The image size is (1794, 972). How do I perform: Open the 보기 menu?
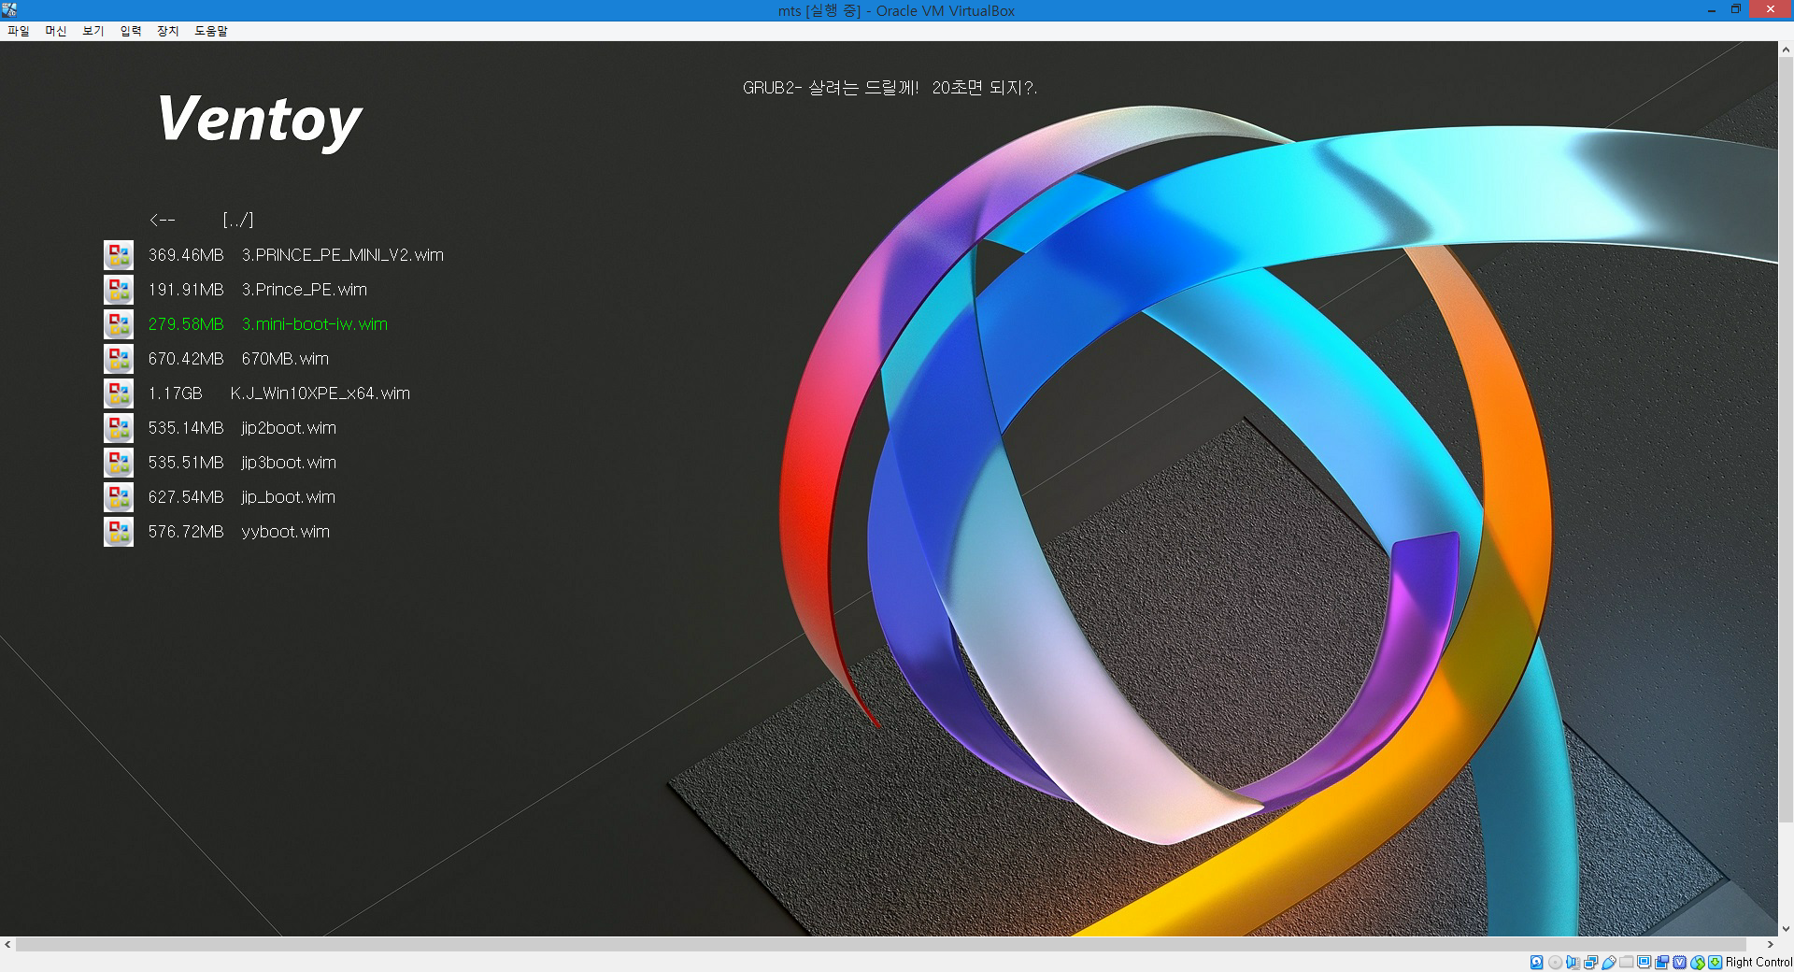pos(93,31)
